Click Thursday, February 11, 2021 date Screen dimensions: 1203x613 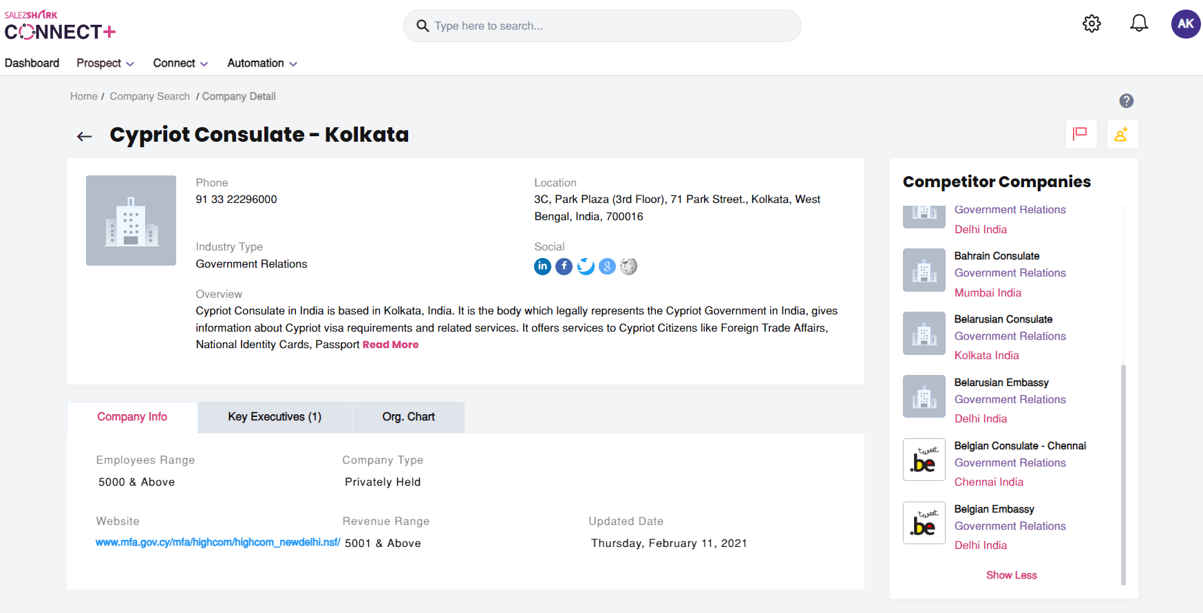pyautogui.click(x=669, y=544)
